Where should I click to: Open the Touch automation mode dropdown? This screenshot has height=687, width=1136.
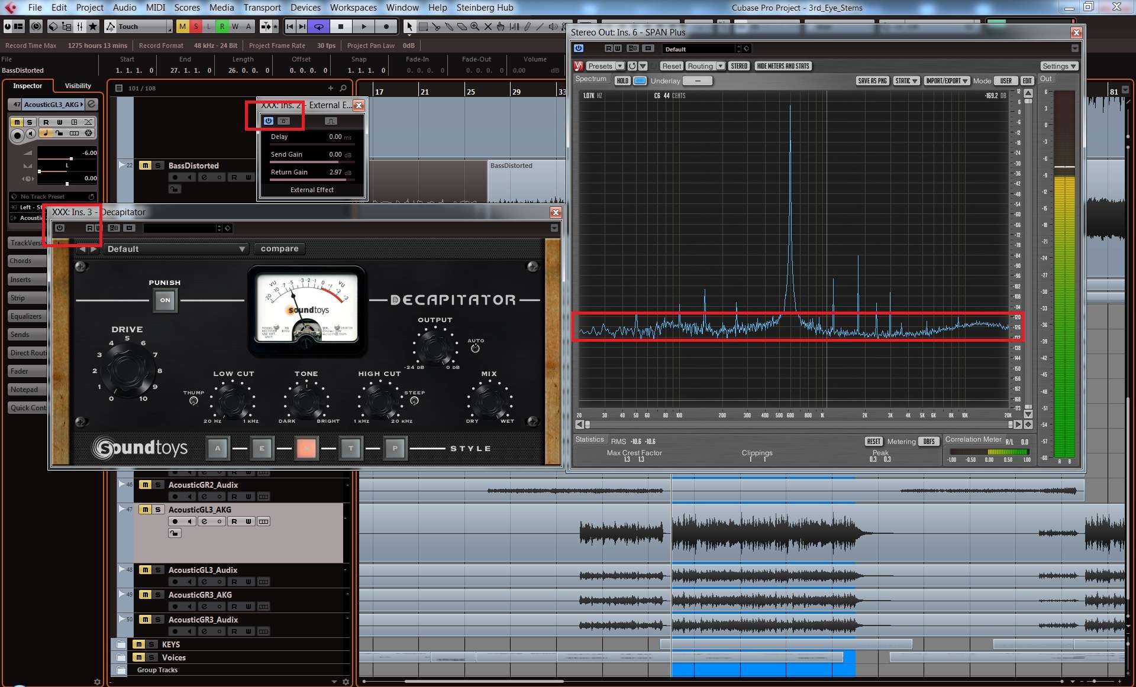click(141, 26)
